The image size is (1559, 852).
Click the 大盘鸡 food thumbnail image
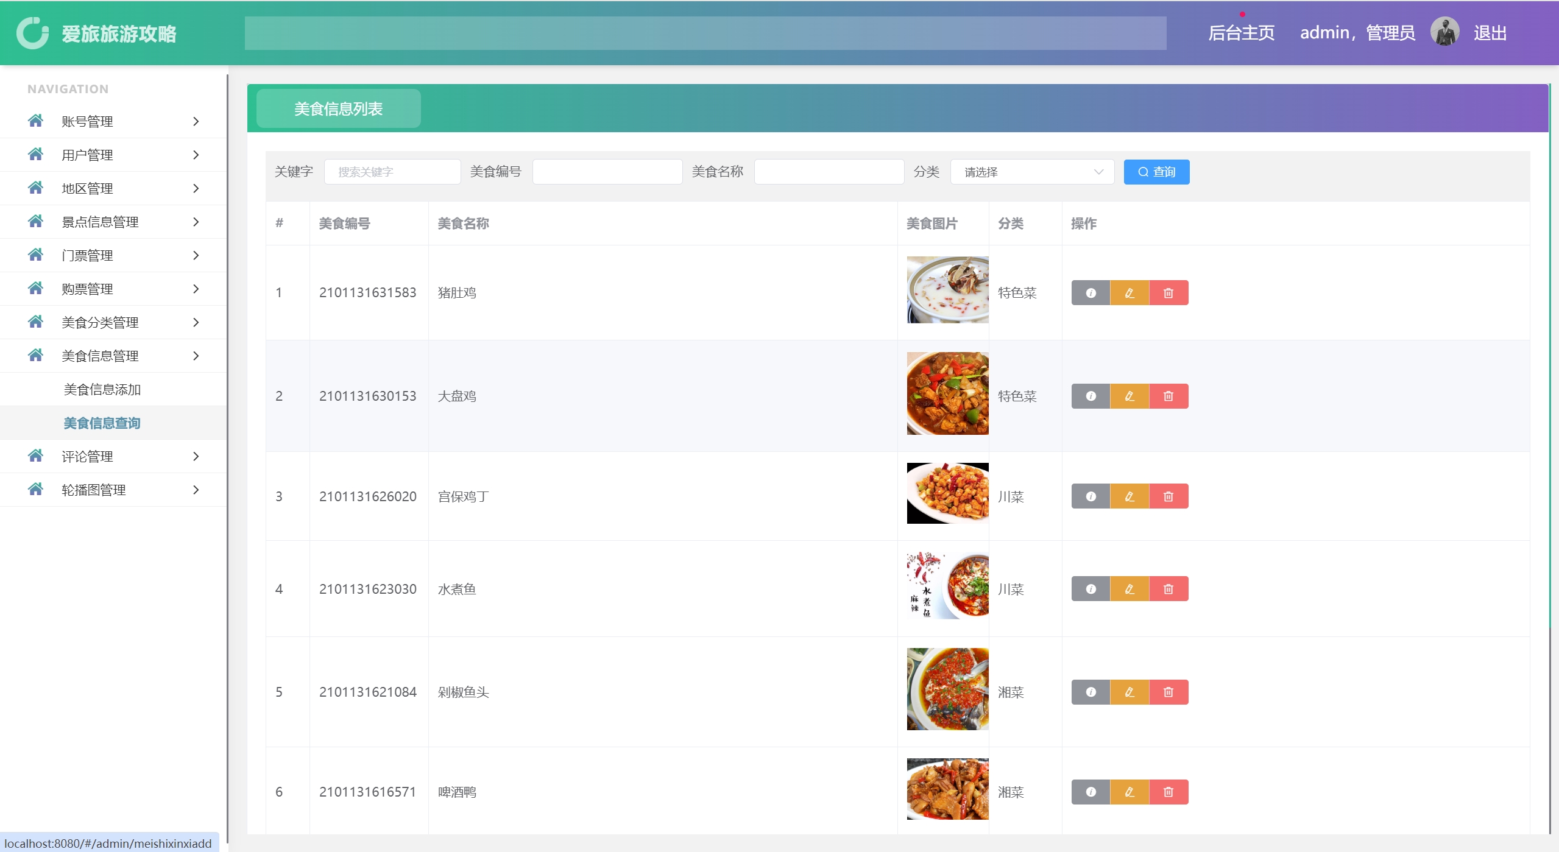[947, 393]
